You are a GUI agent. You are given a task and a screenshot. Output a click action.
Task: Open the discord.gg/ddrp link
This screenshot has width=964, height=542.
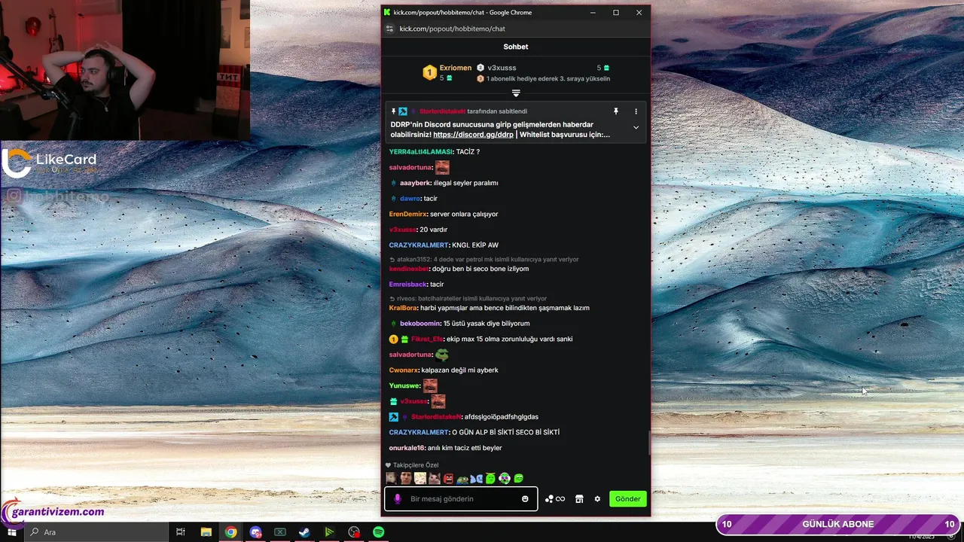473,135
